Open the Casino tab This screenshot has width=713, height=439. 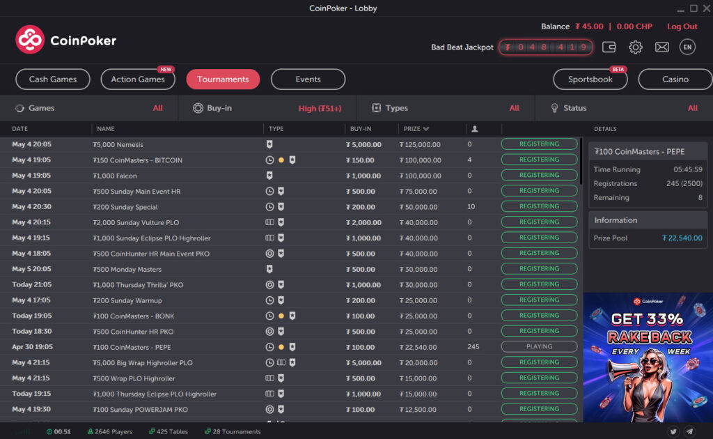pyautogui.click(x=675, y=79)
